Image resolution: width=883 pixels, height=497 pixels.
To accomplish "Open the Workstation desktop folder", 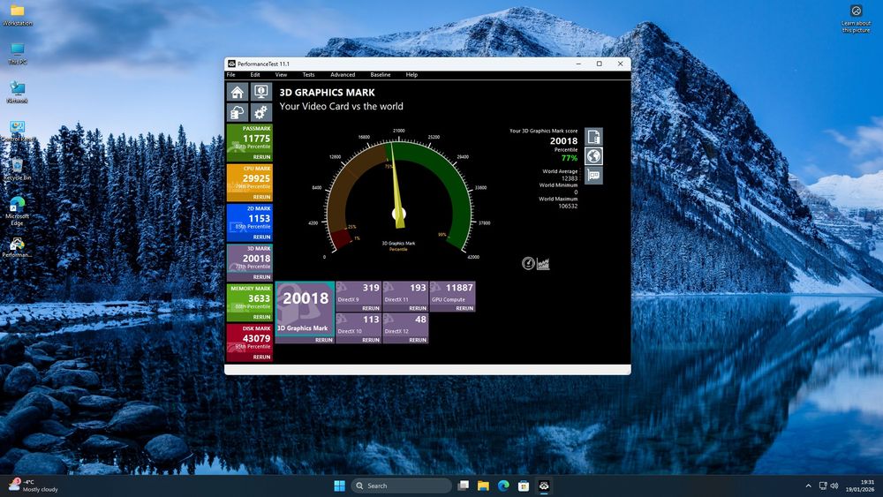I will tap(18, 15).
